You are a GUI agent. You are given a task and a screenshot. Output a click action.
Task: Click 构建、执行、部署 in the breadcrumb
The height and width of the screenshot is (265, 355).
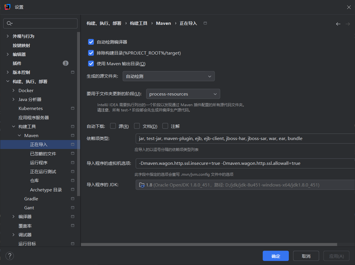point(104,23)
